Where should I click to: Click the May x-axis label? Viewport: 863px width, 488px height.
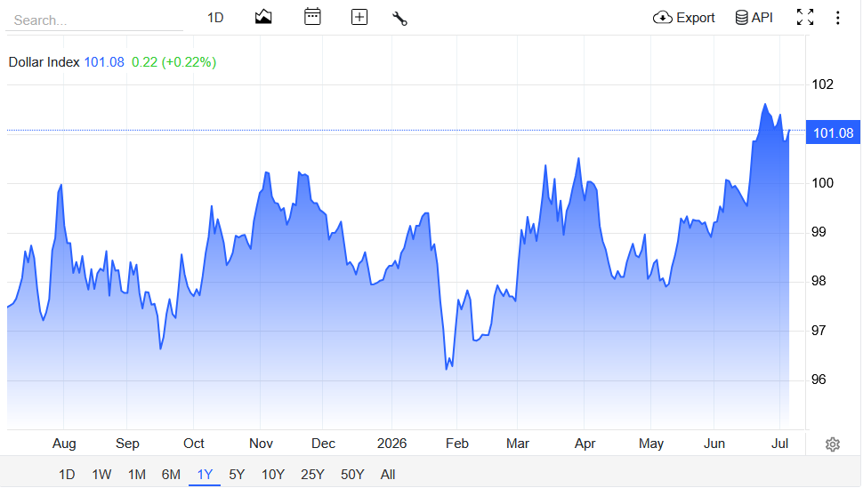(651, 444)
